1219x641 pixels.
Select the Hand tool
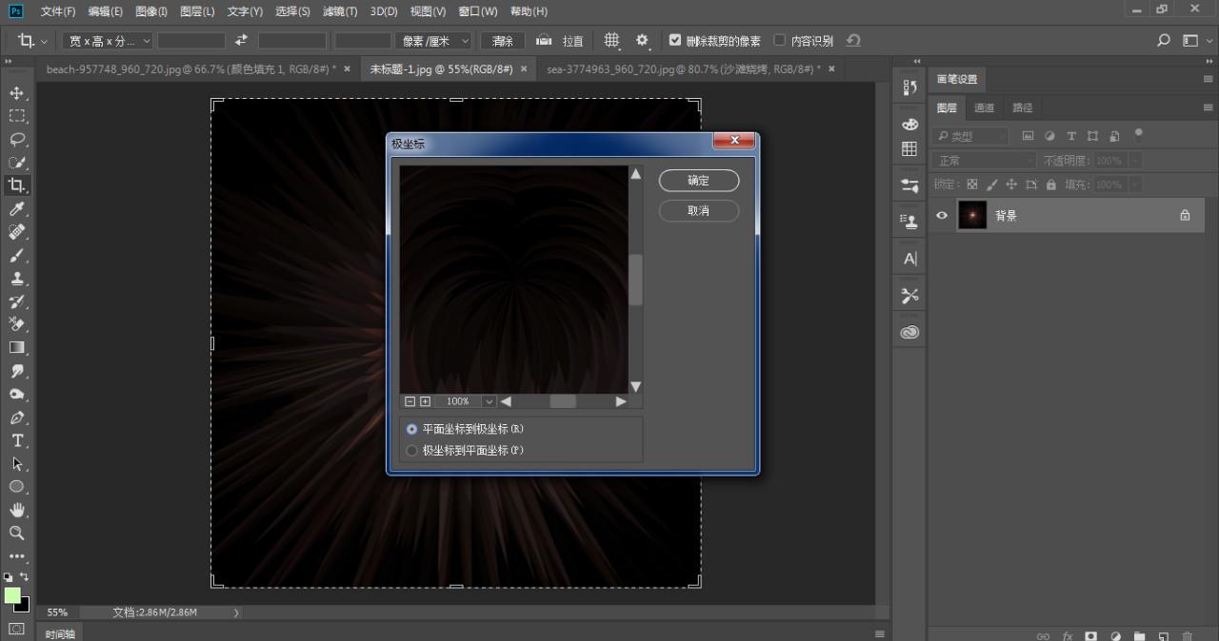tap(17, 510)
